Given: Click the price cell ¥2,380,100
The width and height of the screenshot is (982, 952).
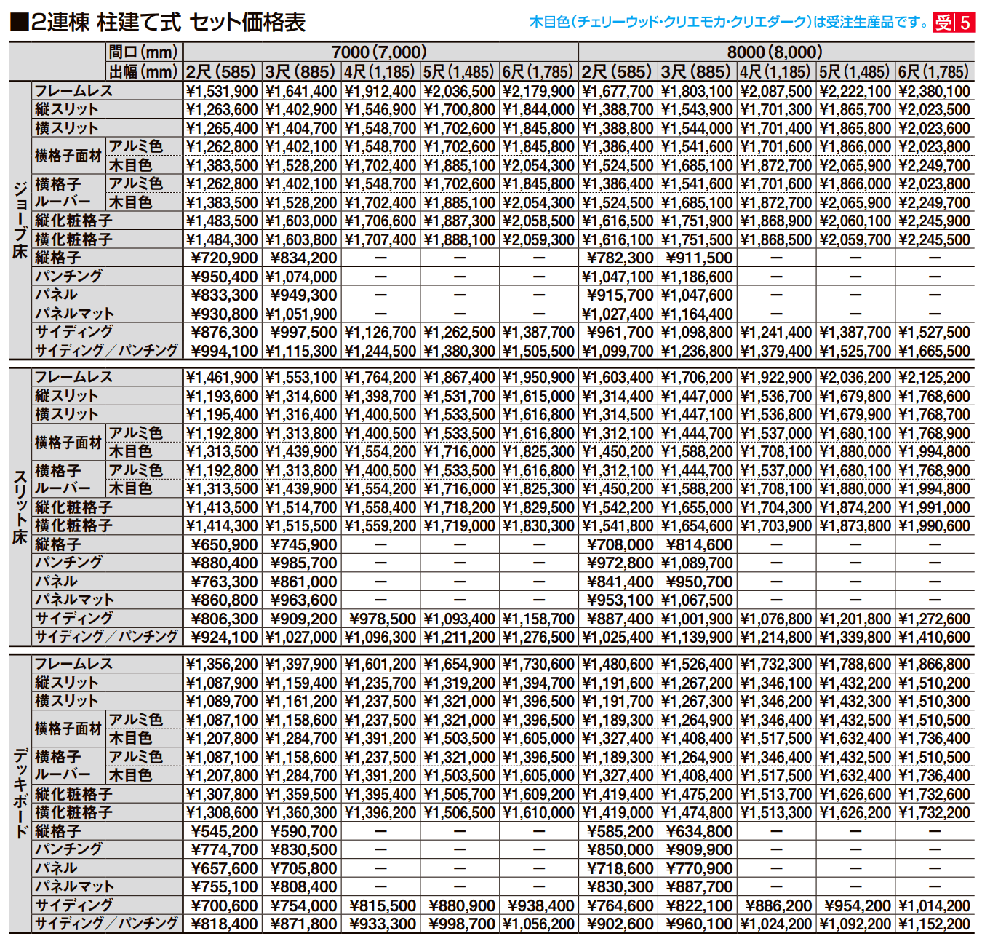Looking at the screenshot, I should (x=934, y=91).
